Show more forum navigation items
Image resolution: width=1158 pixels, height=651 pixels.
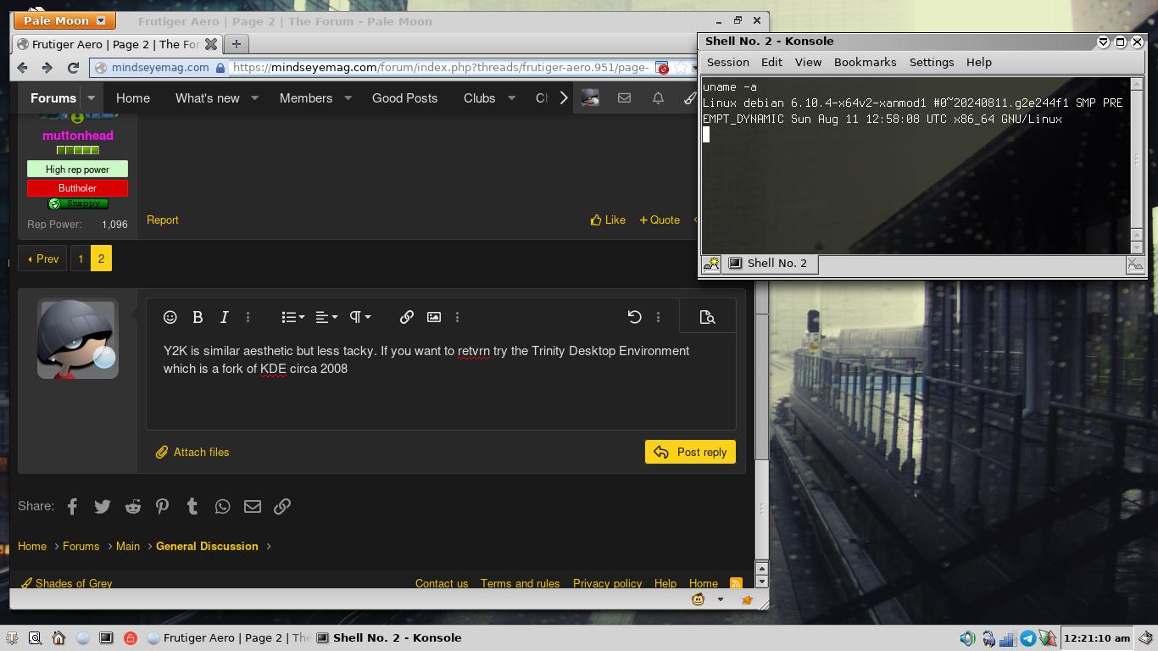564,98
